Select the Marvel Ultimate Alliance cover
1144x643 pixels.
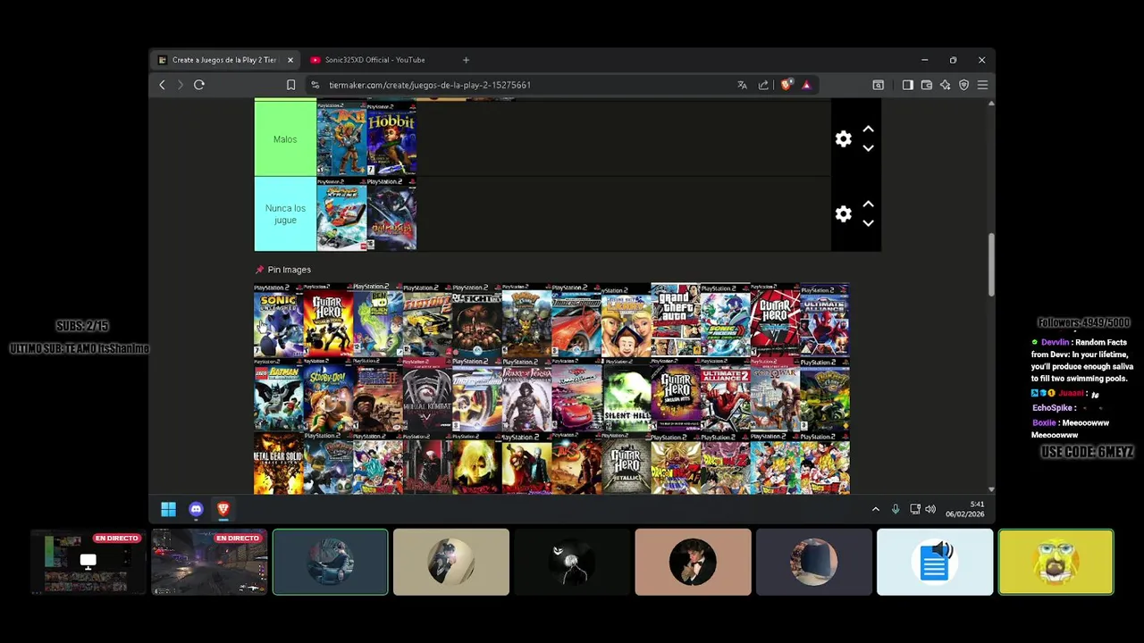pos(824,320)
